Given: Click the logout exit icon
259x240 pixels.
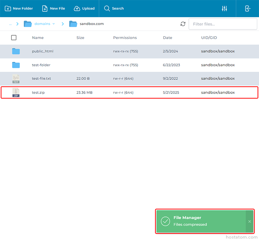Looking at the screenshot, I should coord(247,8).
